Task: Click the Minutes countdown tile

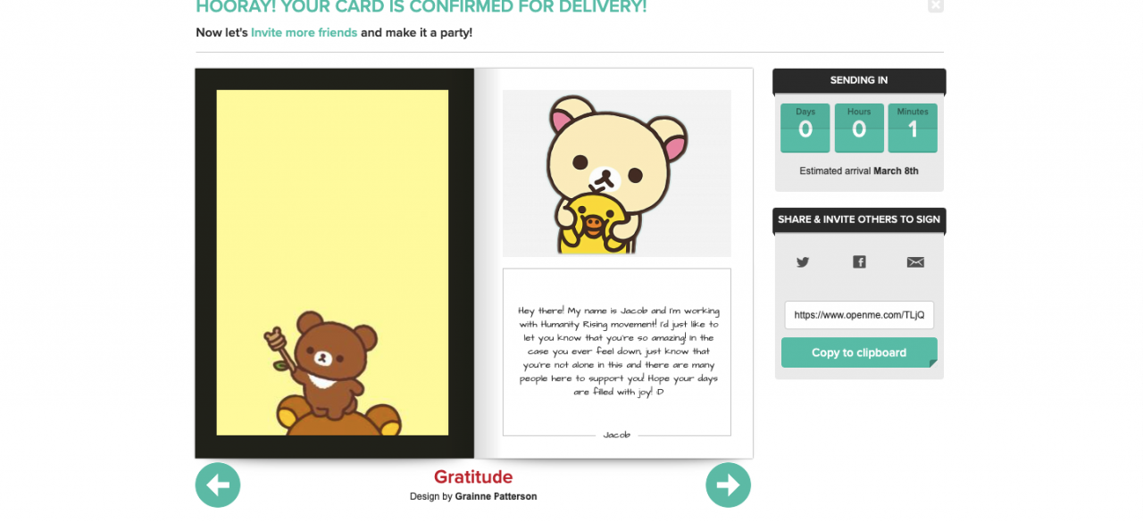Action: click(x=913, y=128)
